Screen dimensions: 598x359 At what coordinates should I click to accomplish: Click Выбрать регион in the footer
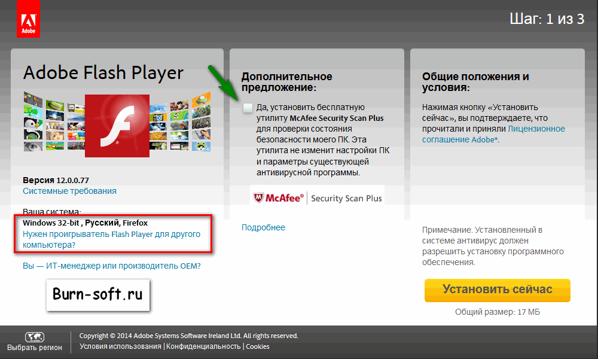coord(34,348)
